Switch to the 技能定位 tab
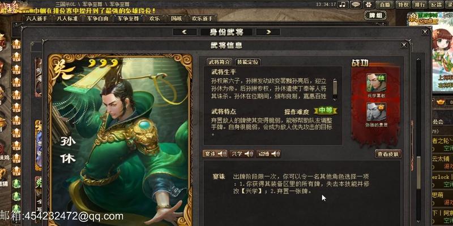This screenshot has width=453, height=226. pos(248,62)
